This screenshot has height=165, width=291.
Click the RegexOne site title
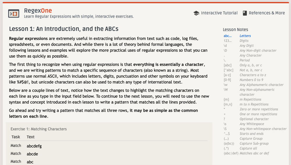point(38,11)
